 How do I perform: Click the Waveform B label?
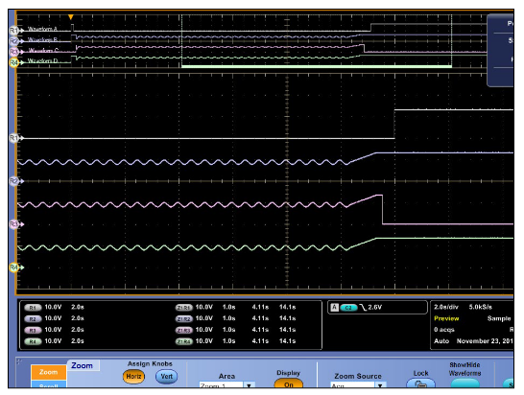pyautogui.click(x=42, y=39)
